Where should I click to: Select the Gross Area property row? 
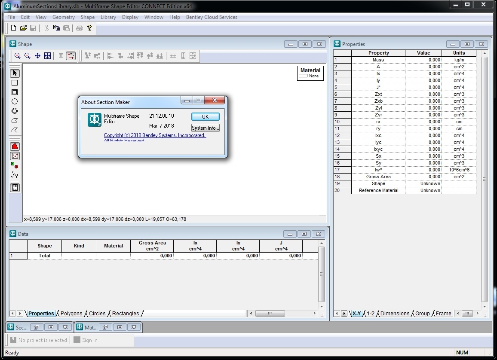[x=405, y=177]
